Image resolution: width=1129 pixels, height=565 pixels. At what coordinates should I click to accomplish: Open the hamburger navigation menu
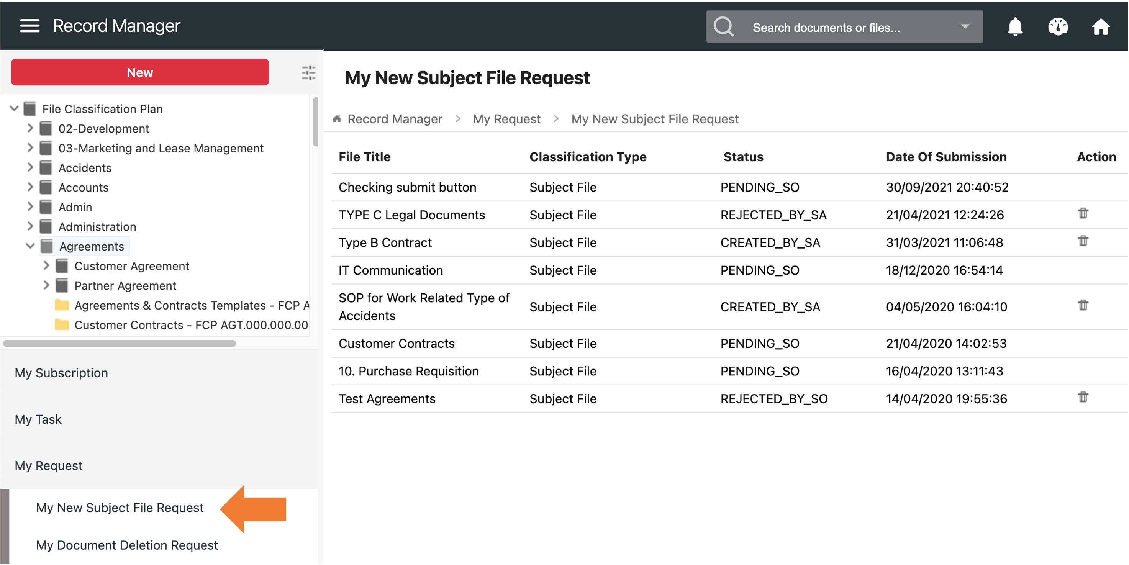(30, 26)
